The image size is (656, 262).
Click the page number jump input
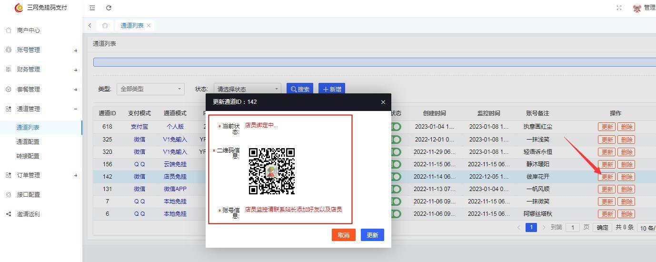point(572,228)
